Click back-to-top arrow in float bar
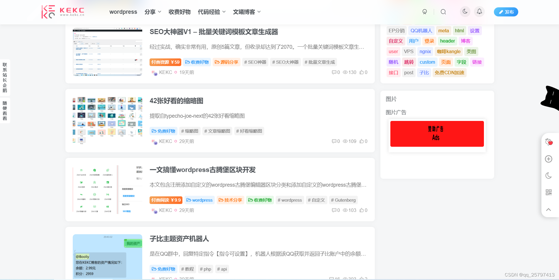Screen dimensions: 559x280 [549, 210]
